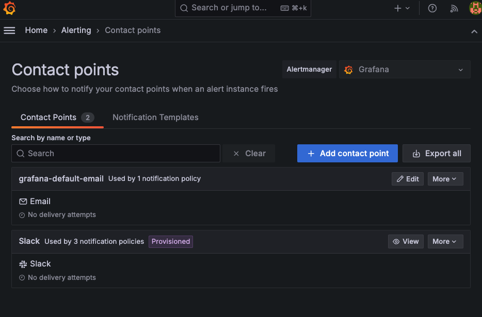The image size is (482, 317).
Task: Open the Grafana logo home link
Action: click(x=9, y=8)
